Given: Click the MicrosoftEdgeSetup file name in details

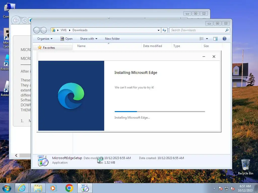Looking at the screenshot, I should point(67,158).
